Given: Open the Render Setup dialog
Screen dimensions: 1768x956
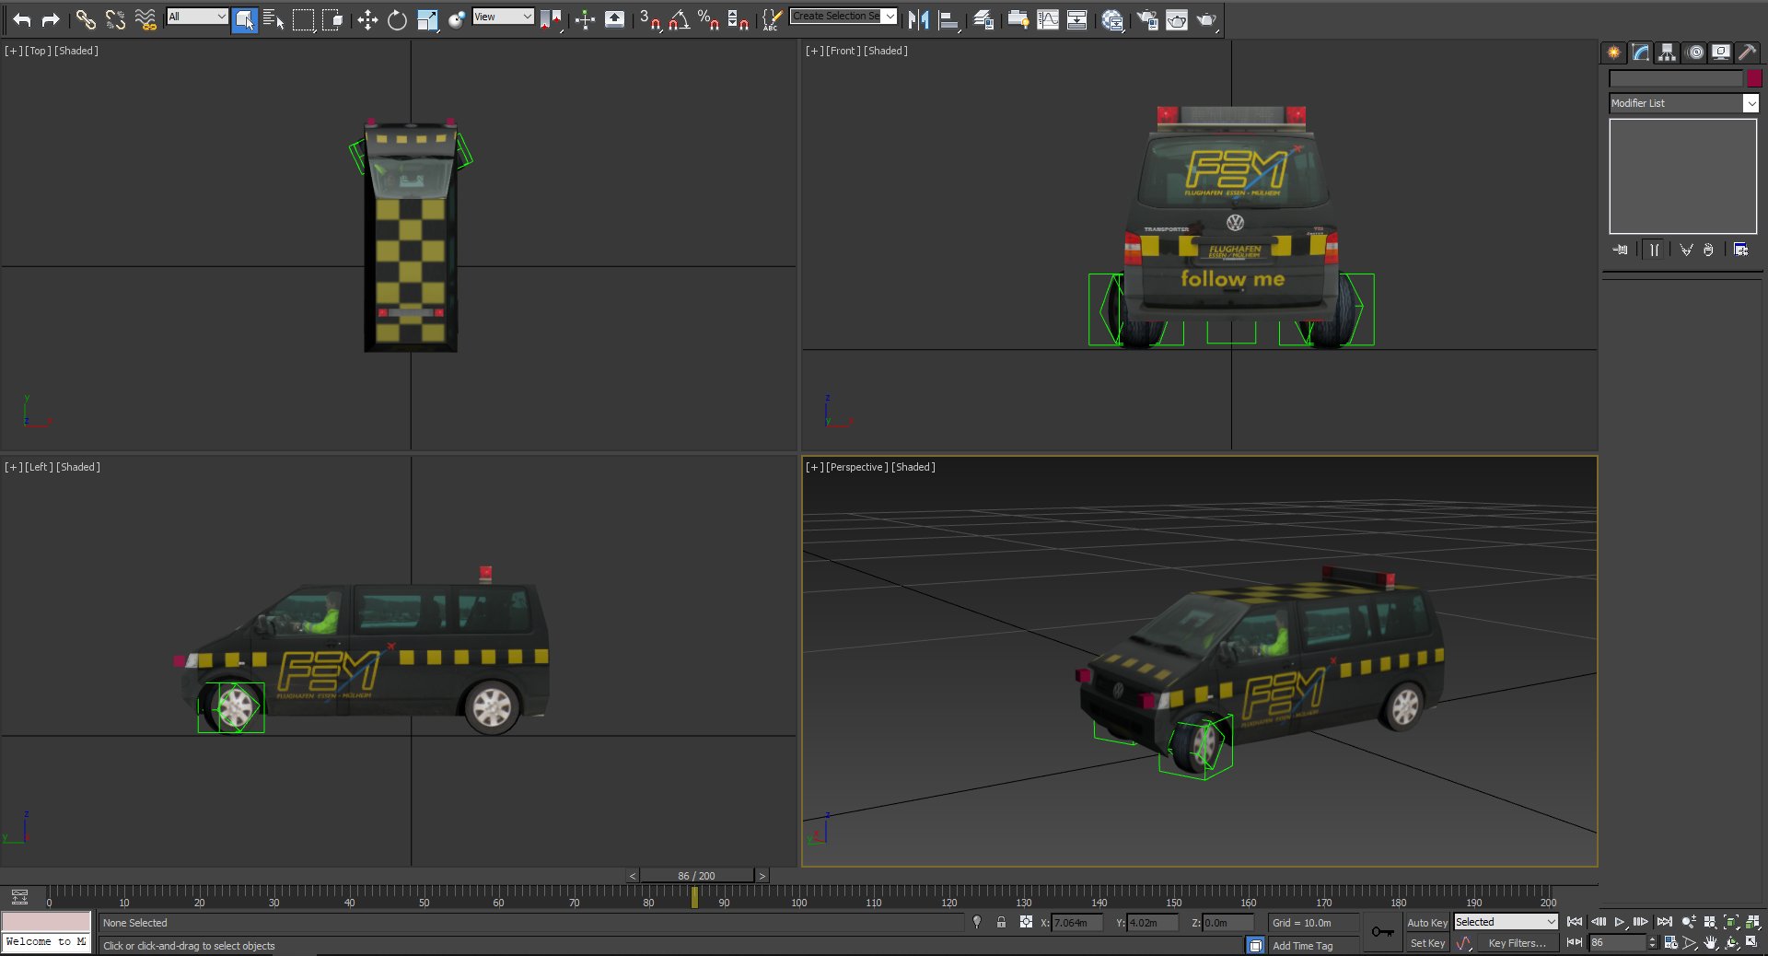Looking at the screenshot, I should click(1147, 19).
